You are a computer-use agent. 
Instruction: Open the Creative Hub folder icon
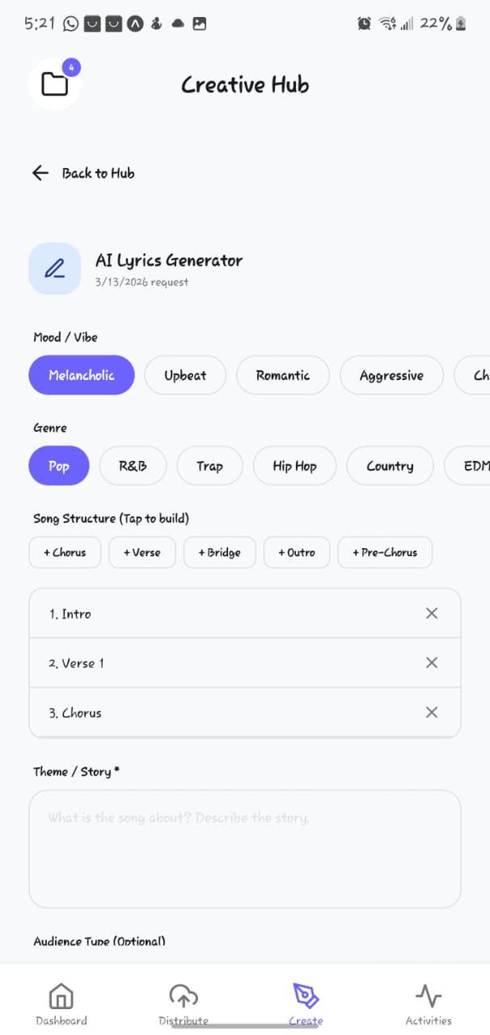tap(54, 82)
